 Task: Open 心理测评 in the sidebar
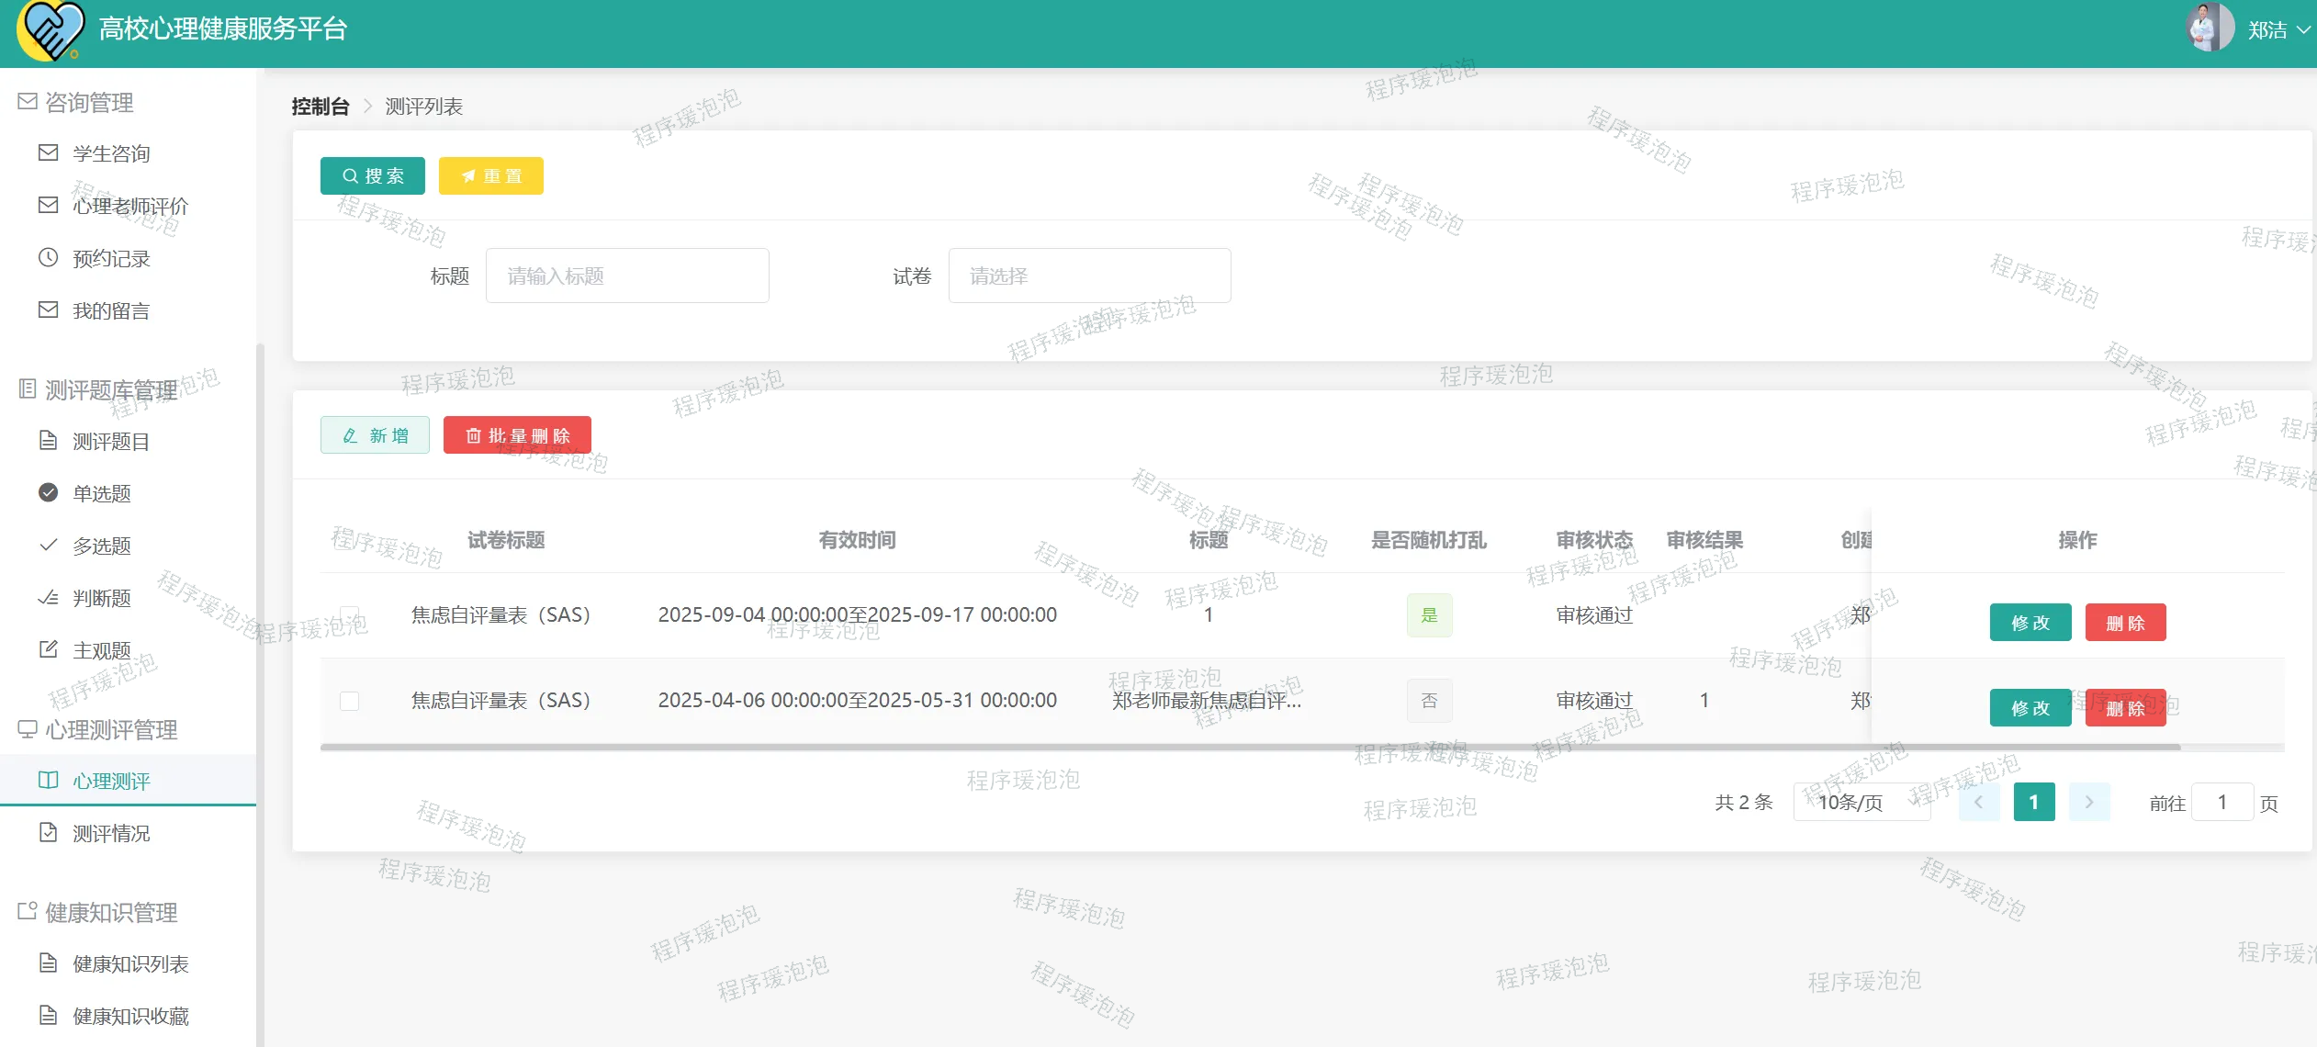(x=111, y=781)
